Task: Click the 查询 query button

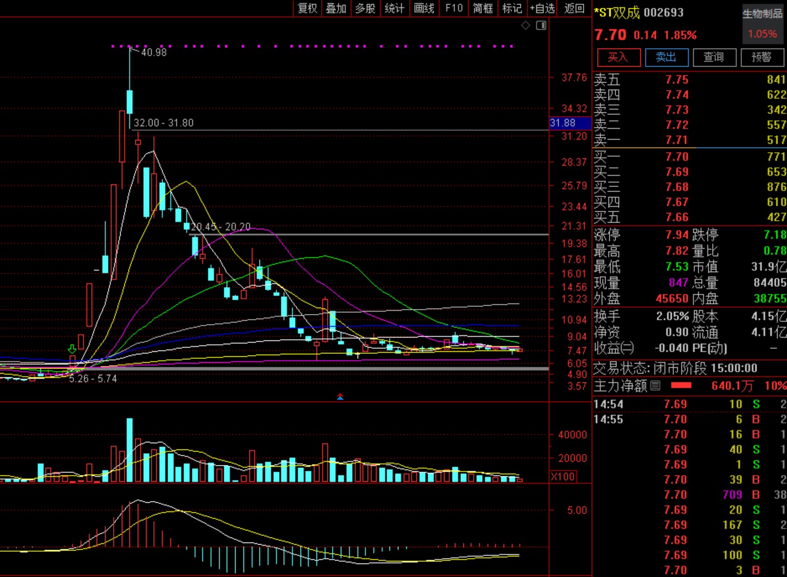Action: click(714, 57)
